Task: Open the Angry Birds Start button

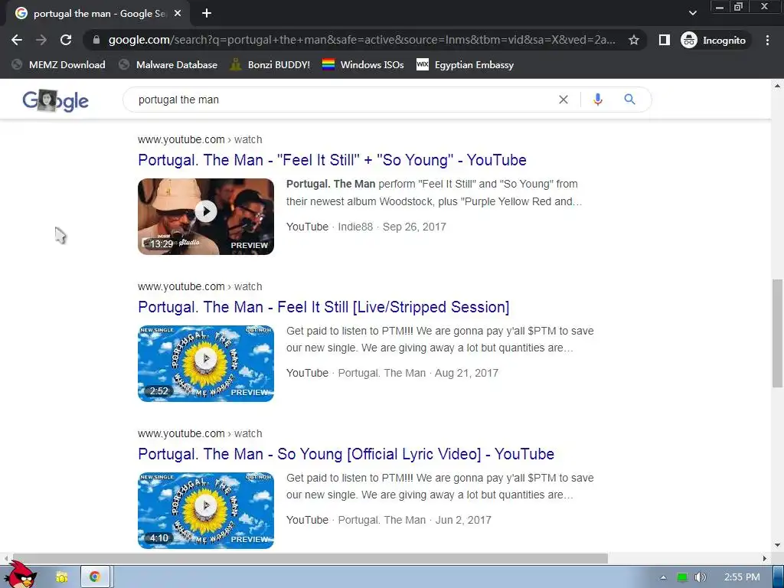Action: click(20, 575)
